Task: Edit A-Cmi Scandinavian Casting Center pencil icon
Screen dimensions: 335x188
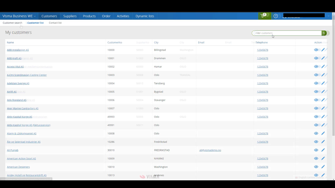Action: 323,75
